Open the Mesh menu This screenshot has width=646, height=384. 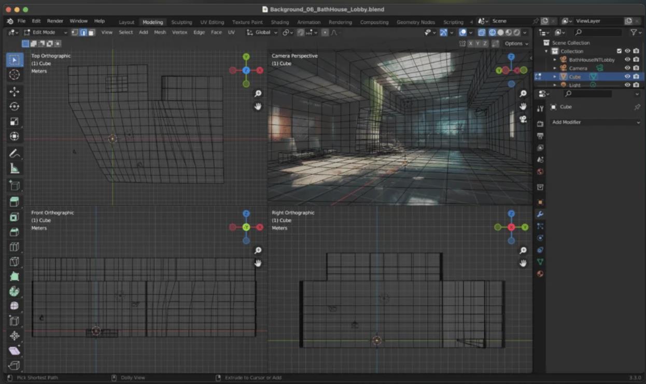(160, 32)
